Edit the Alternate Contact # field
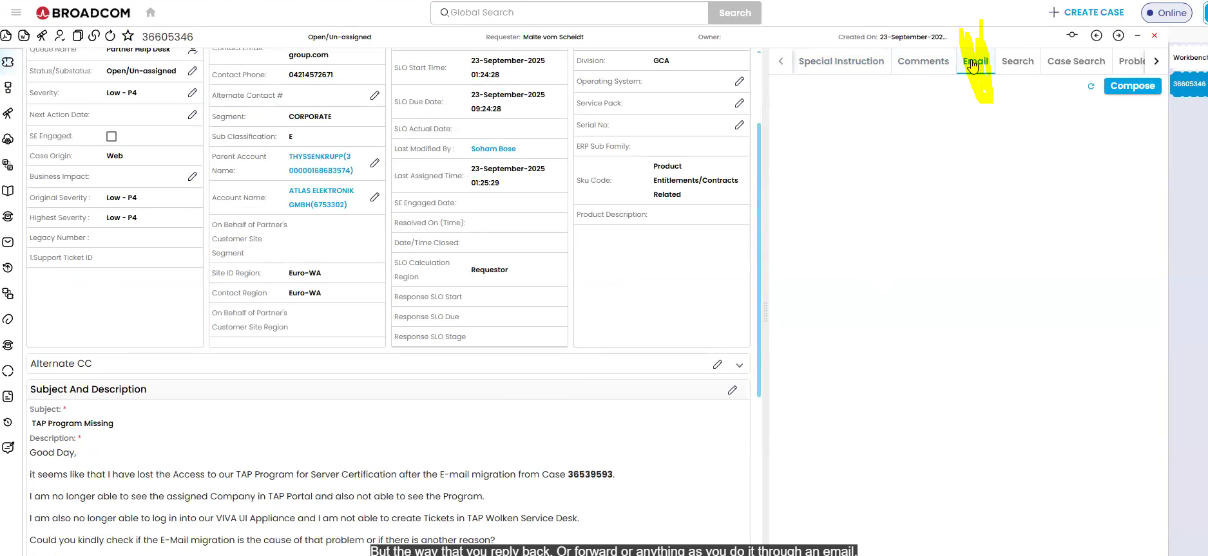1208x556 pixels. pyautogui.click(x=375, y=95)
